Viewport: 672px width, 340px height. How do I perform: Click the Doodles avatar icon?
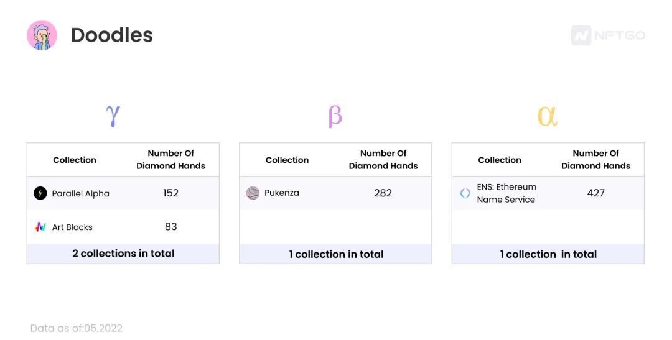point(42,35)
